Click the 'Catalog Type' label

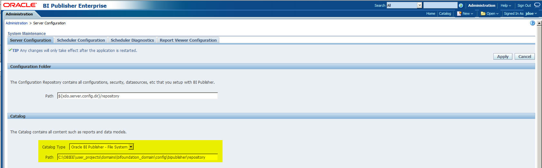54,147
